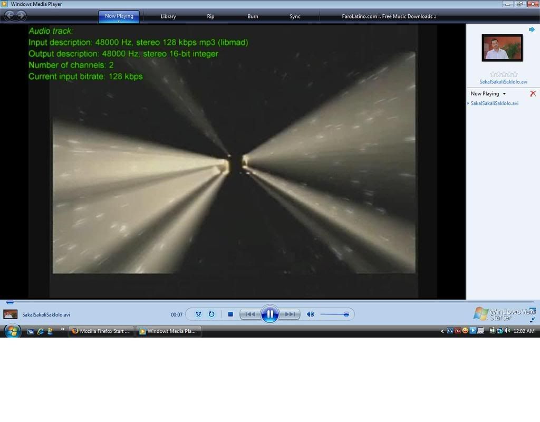Expand the quick launch overflow chevron
Image resolution: width=540 pixels, height=422 pixels.
click(x=63, y=329)
